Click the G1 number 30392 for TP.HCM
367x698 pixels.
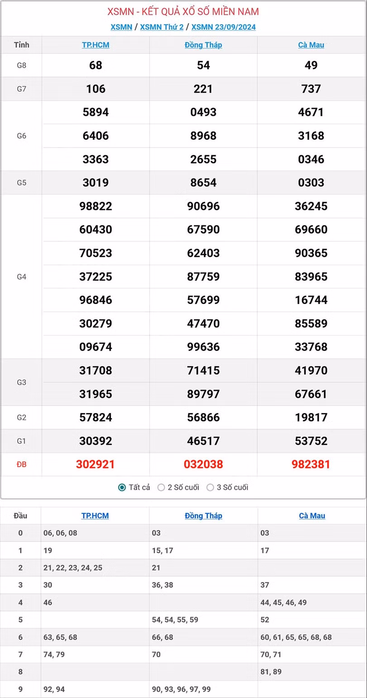(96, 441)
